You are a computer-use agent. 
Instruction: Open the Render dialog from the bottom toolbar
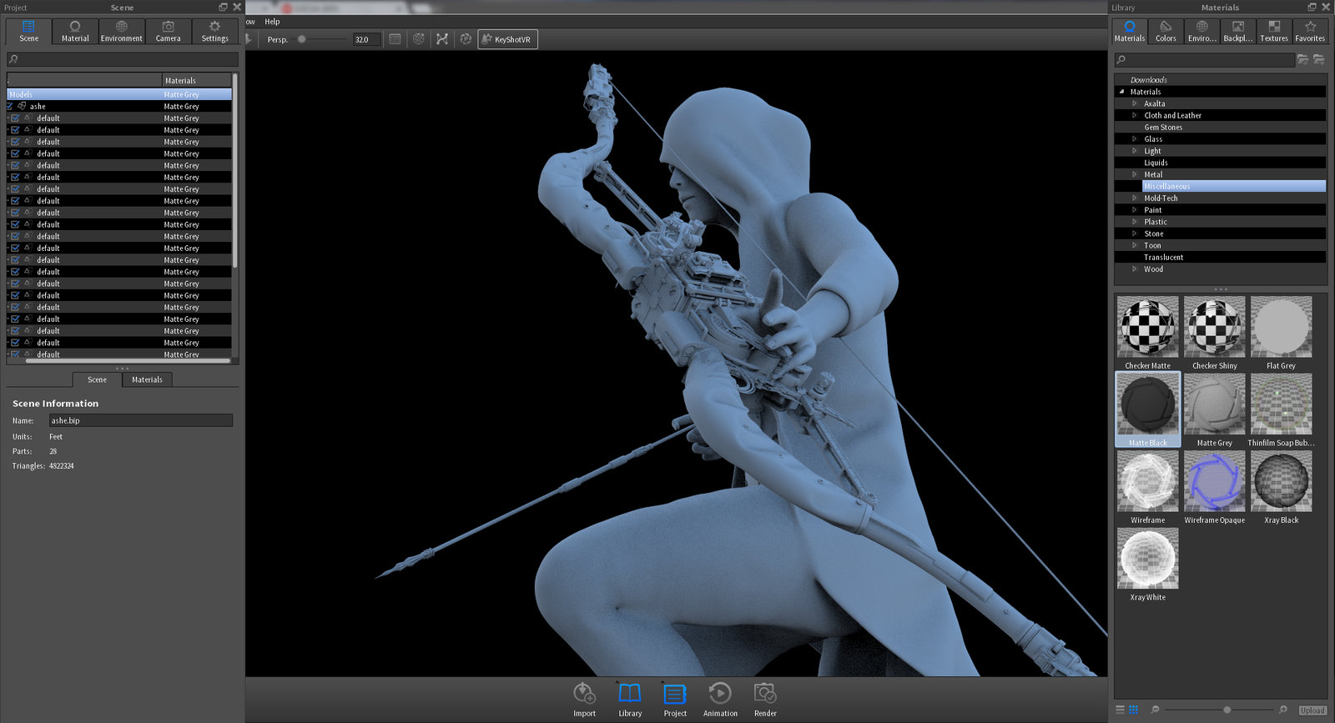tap(765, 700)
